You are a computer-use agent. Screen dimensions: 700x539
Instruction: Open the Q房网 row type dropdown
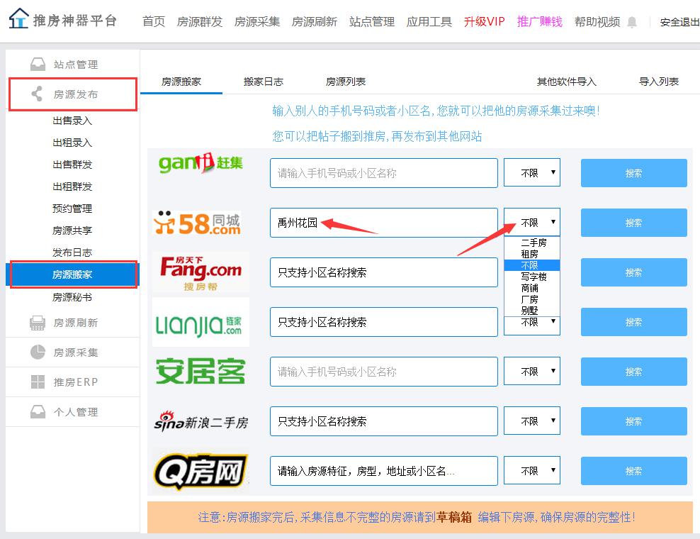(x=531, y=471)
